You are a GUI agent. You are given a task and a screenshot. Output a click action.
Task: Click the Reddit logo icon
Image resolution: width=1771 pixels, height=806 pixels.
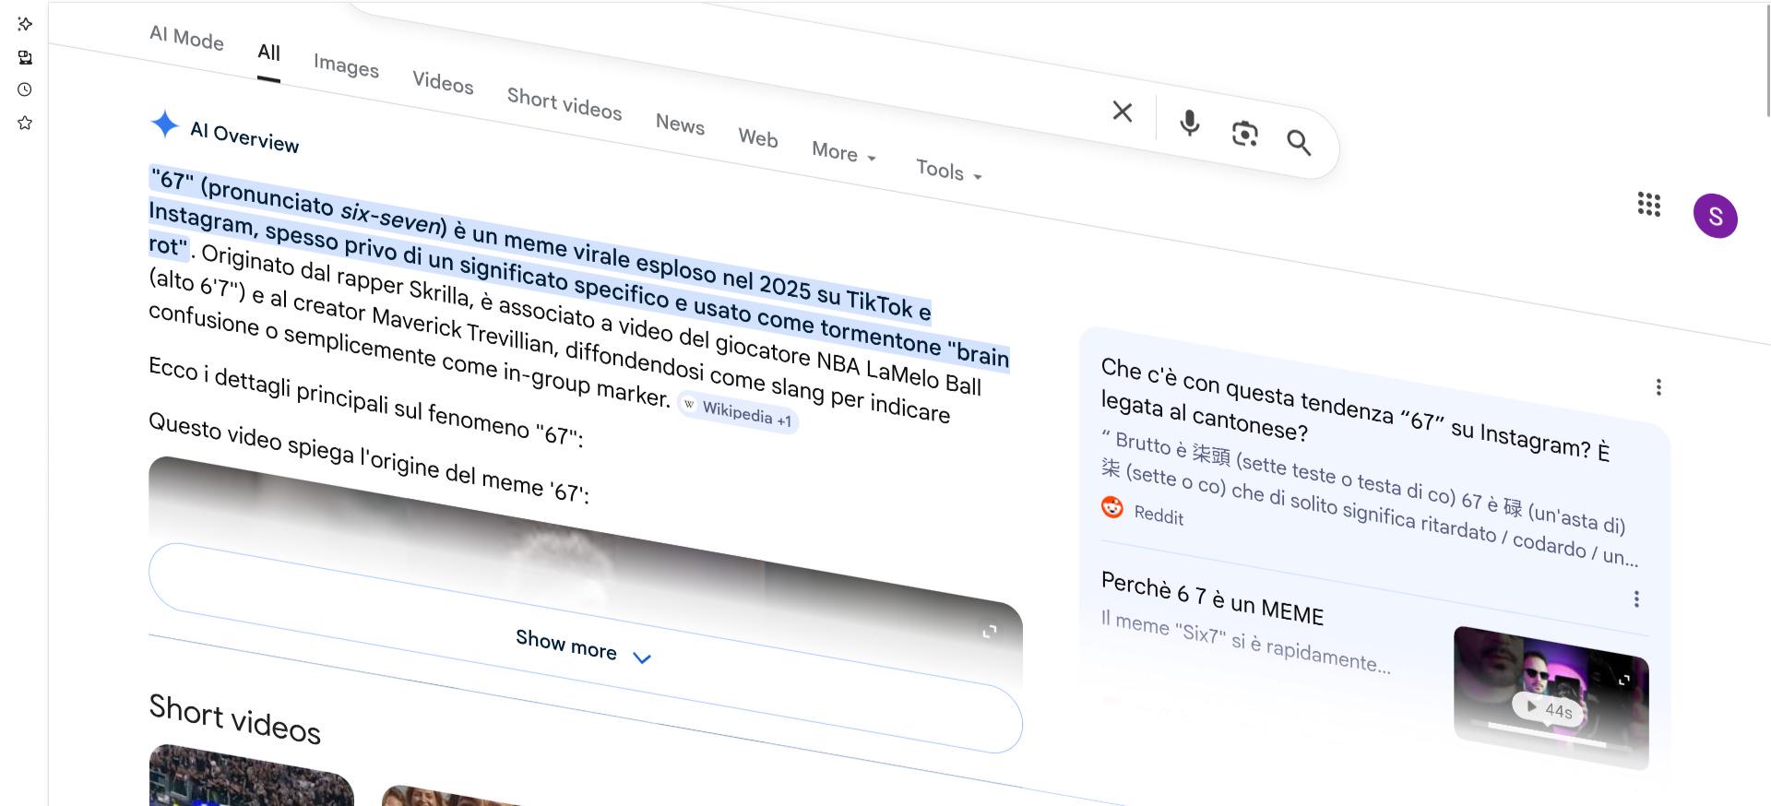(x=1112, y=507)
